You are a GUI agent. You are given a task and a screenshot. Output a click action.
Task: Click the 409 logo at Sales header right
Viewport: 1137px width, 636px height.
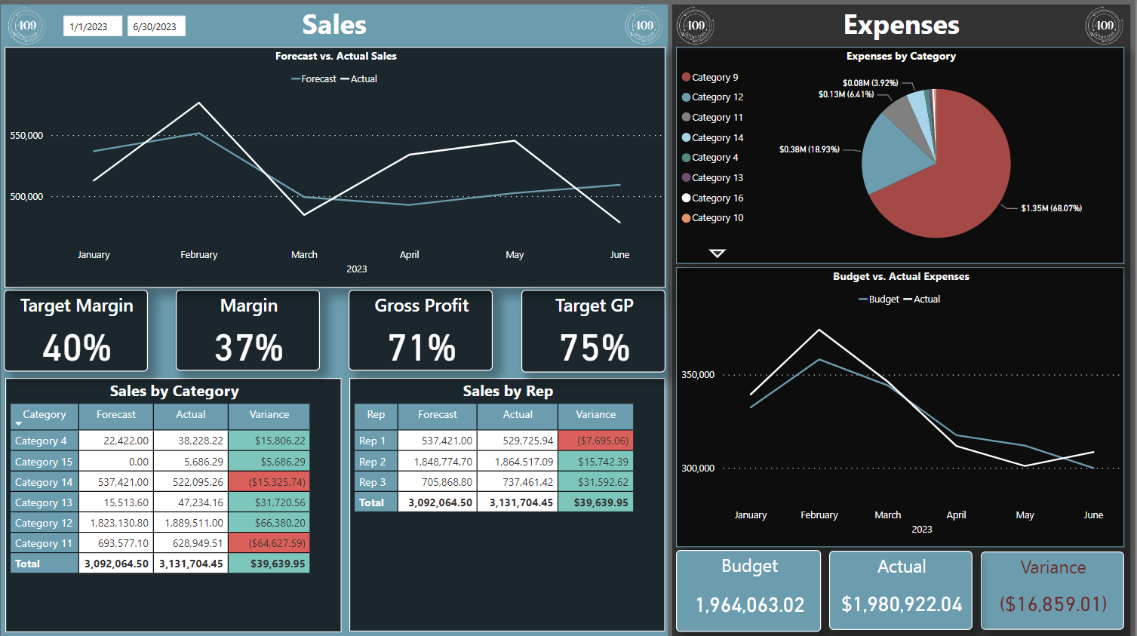pos(644,26)
